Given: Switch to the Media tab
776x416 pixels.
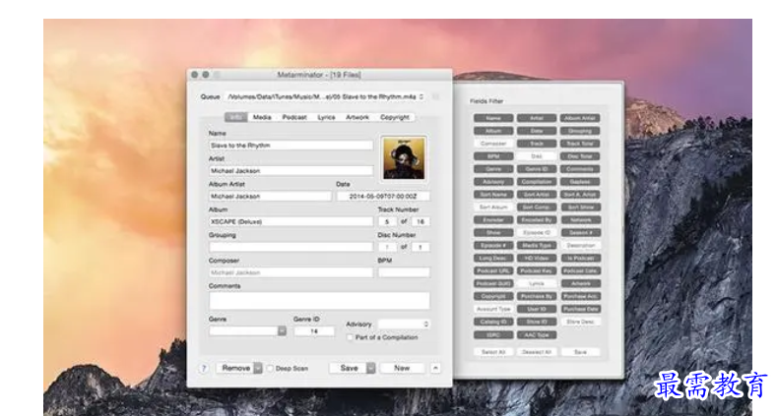Looking at the screenshot, I should (x=262, y=117).
